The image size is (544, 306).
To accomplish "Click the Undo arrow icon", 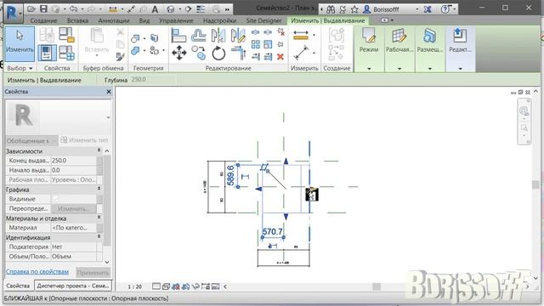I will 73,9.
